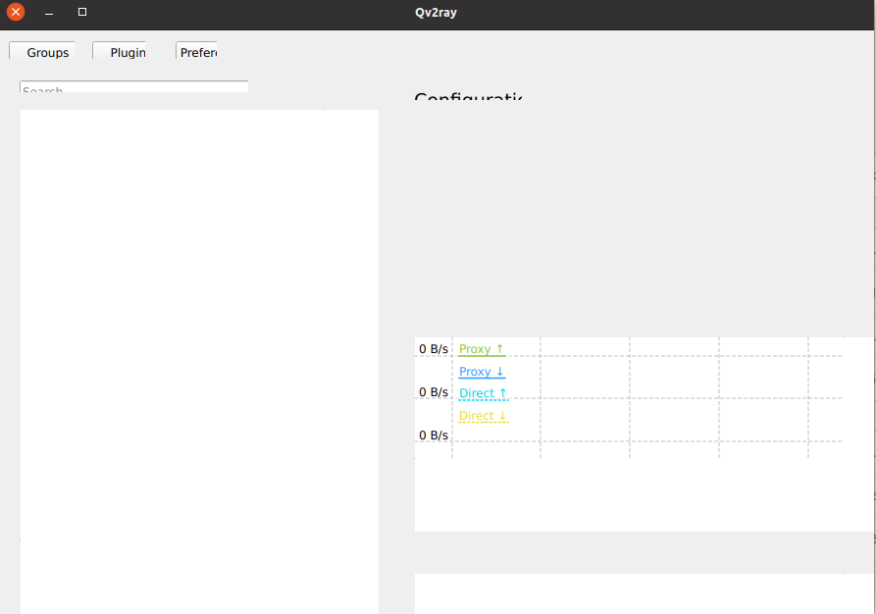Image resolution: width=876 pixels, height=614 pixels.
Task: Click the Proxy download legend label
Action: pyautogui.click(x=482, y=372)
